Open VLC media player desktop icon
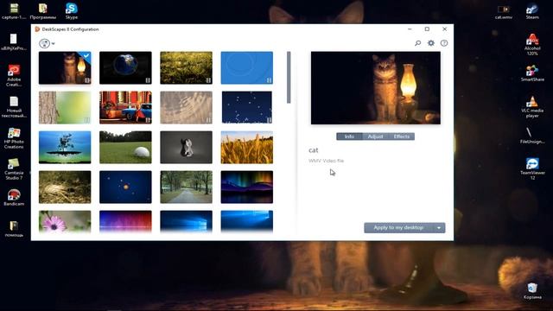The height and width of the screenshot is (311, 553). tap(532, 106)
